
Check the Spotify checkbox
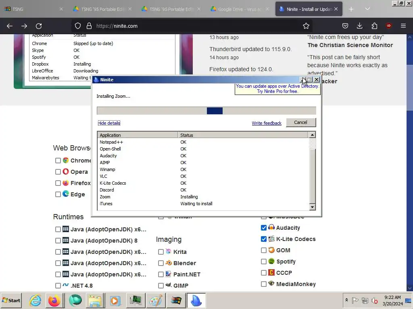pos(264,262)
